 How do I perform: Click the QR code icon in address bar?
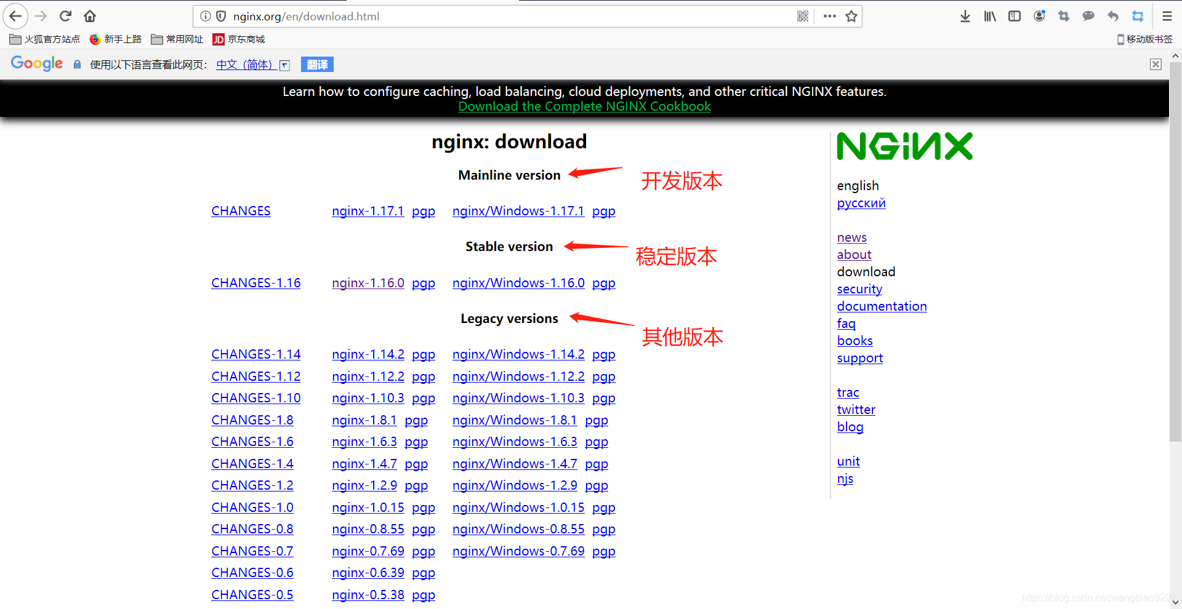[803, 17]
